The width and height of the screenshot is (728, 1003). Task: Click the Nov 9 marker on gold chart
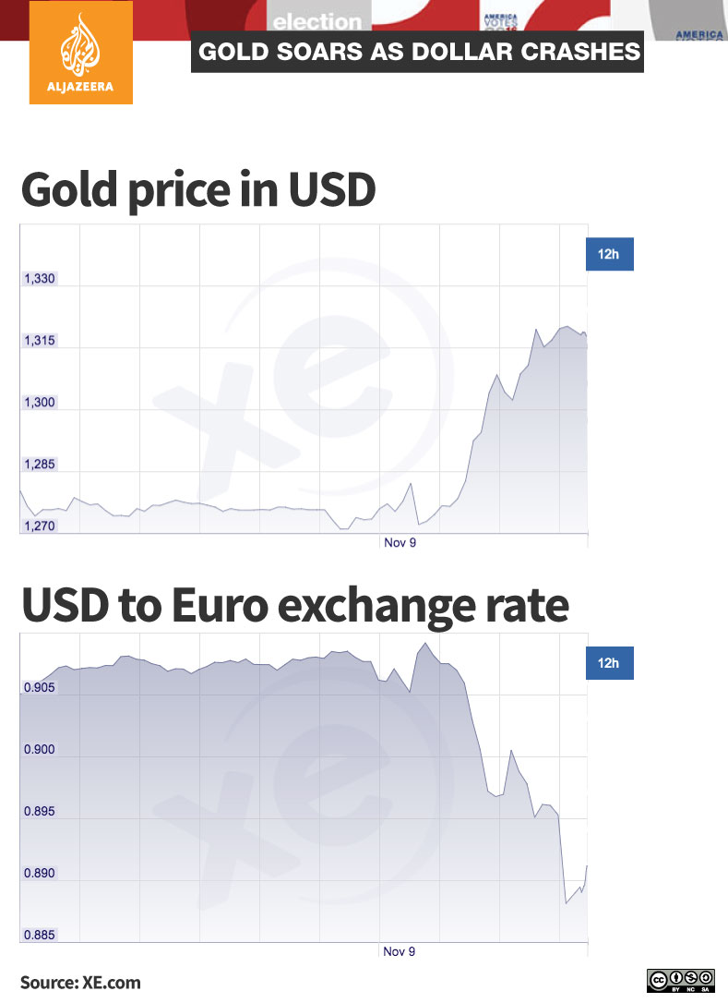[400, 543]
